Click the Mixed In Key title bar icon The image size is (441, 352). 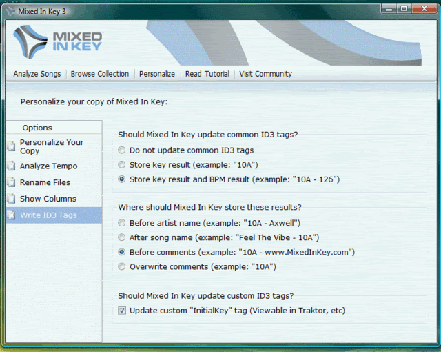(10, 11)
